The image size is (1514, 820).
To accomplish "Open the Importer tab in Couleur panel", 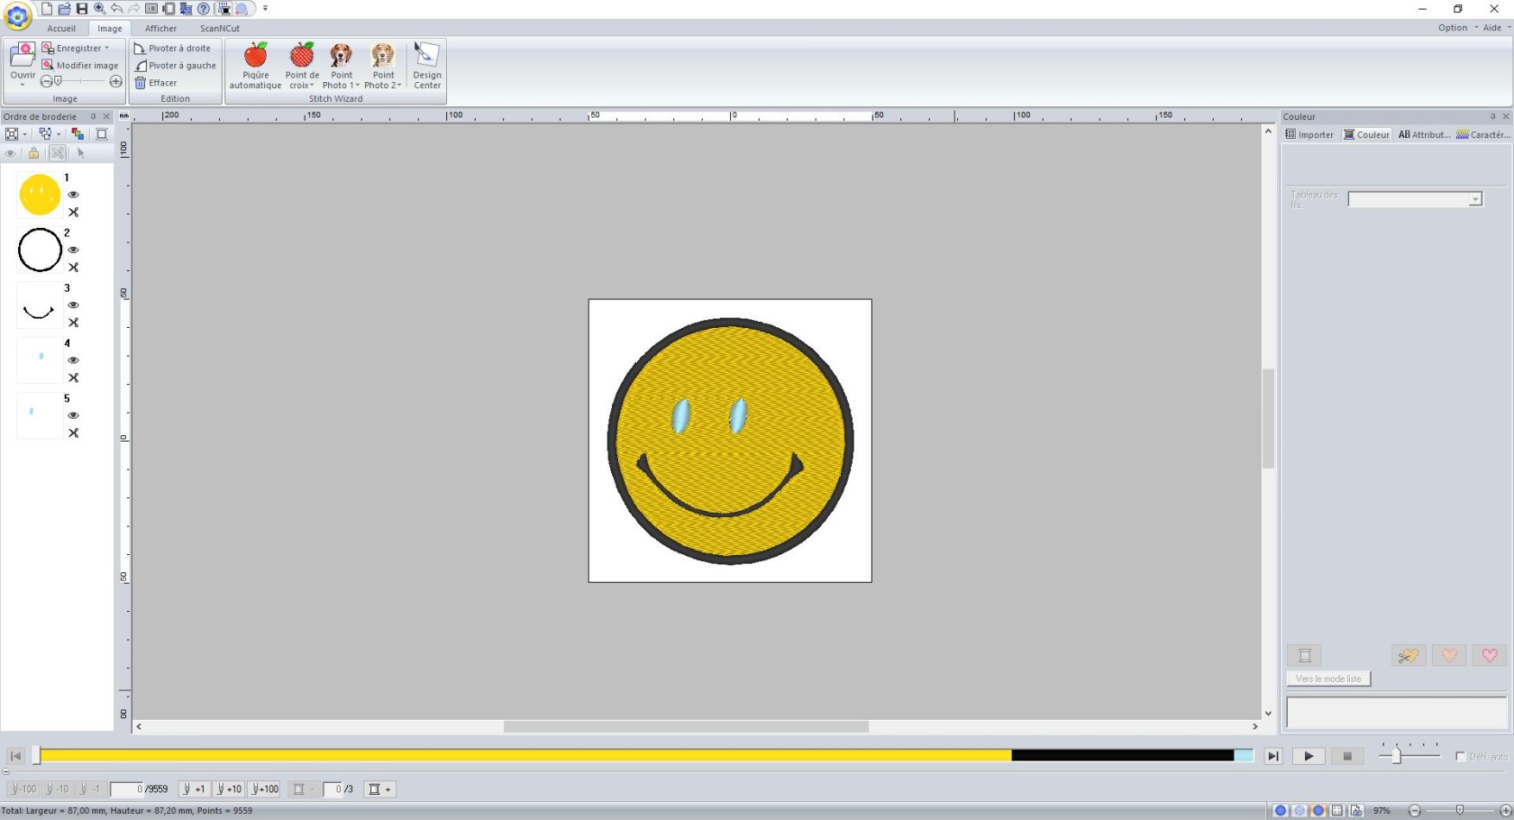I will [x=1309, y=134].
